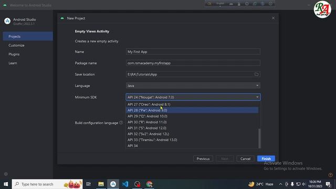Open the Customize section
Image resolution: width=336 pixels, height=189 pixels.
pyautogui.click(x=16, y=46)
